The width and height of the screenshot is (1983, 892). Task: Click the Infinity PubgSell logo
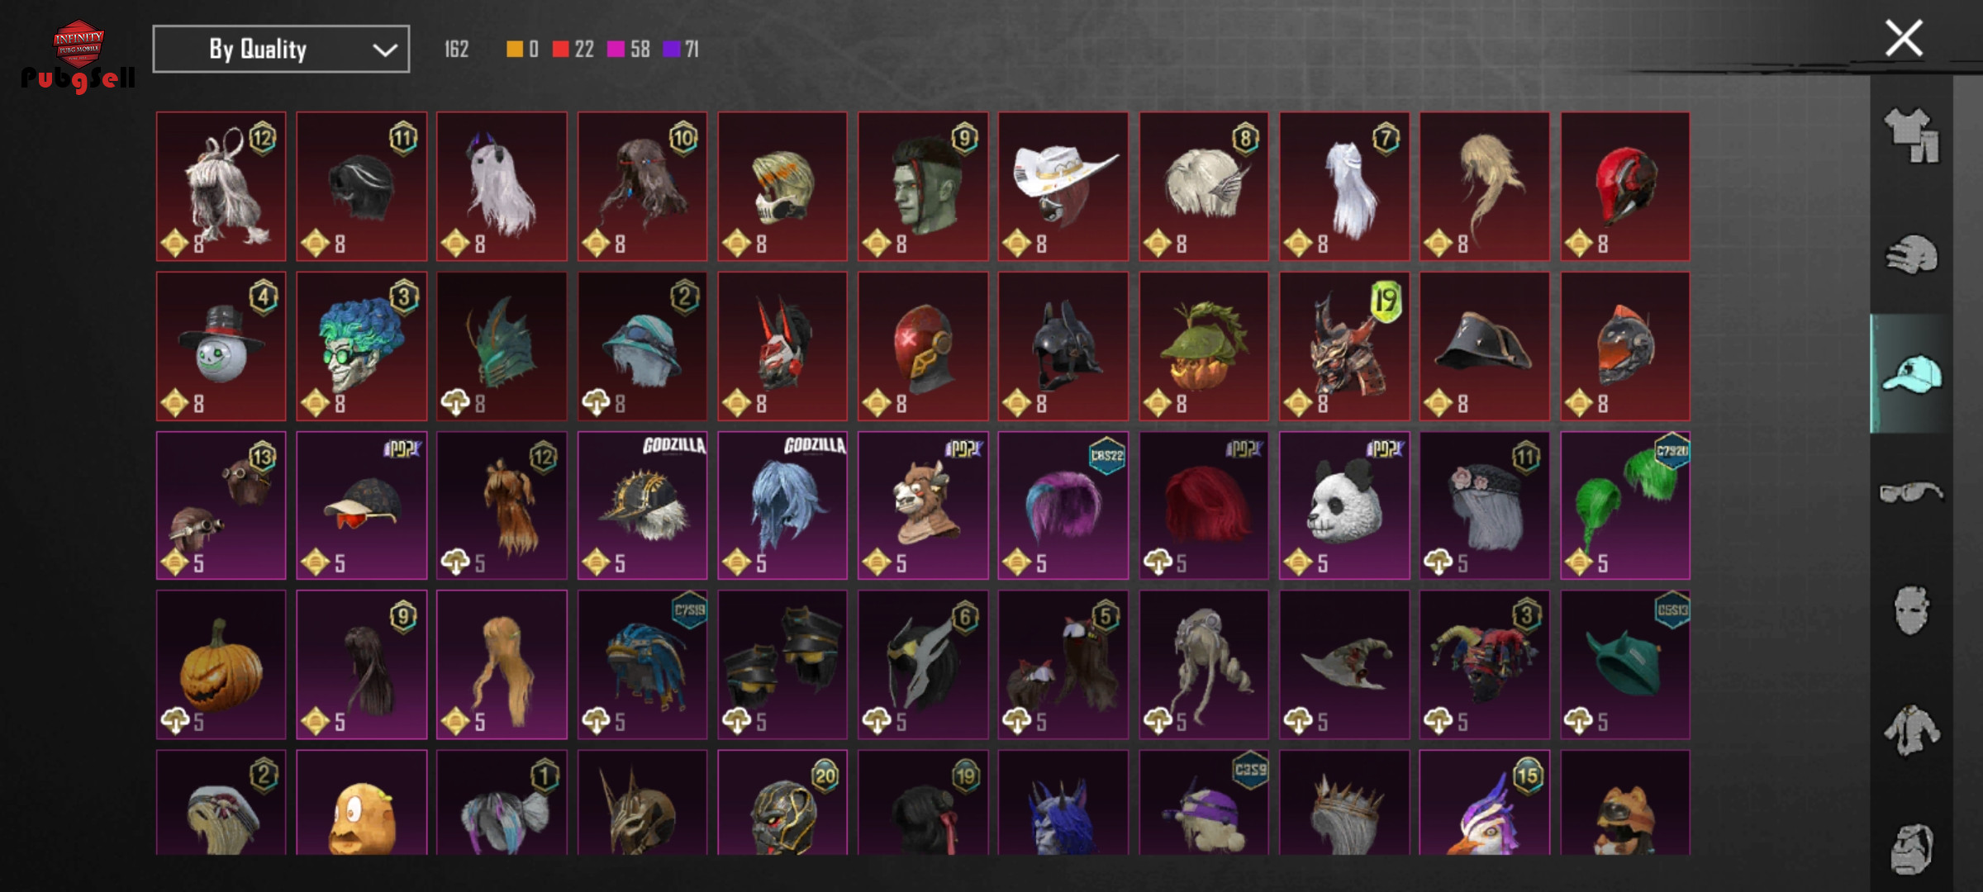click(78, 56)
